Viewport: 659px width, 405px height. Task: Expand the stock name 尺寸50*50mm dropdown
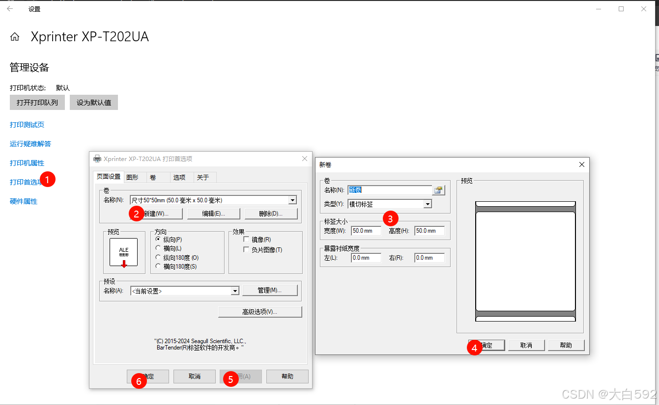point(292,200)
